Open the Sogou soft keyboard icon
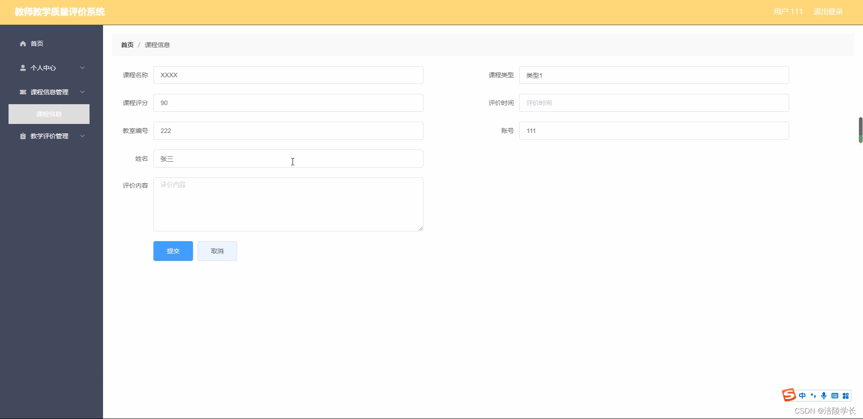Viewport: 863px width, 419px height. coord(835,396)
